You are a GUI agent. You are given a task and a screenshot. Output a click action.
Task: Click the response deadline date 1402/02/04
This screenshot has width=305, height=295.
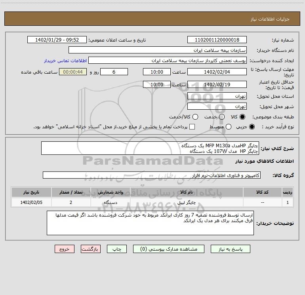217,72
